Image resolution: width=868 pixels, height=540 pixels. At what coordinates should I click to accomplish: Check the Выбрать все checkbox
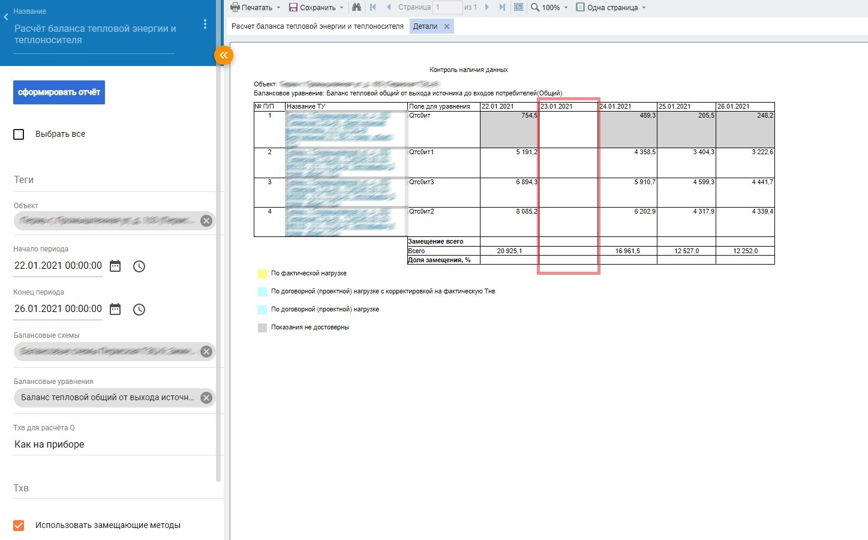coord(19,134)
